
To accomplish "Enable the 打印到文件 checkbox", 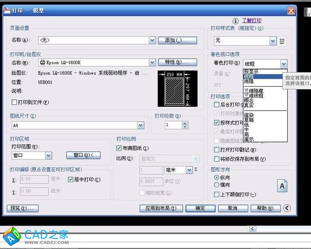I will [x=15, y=103].
